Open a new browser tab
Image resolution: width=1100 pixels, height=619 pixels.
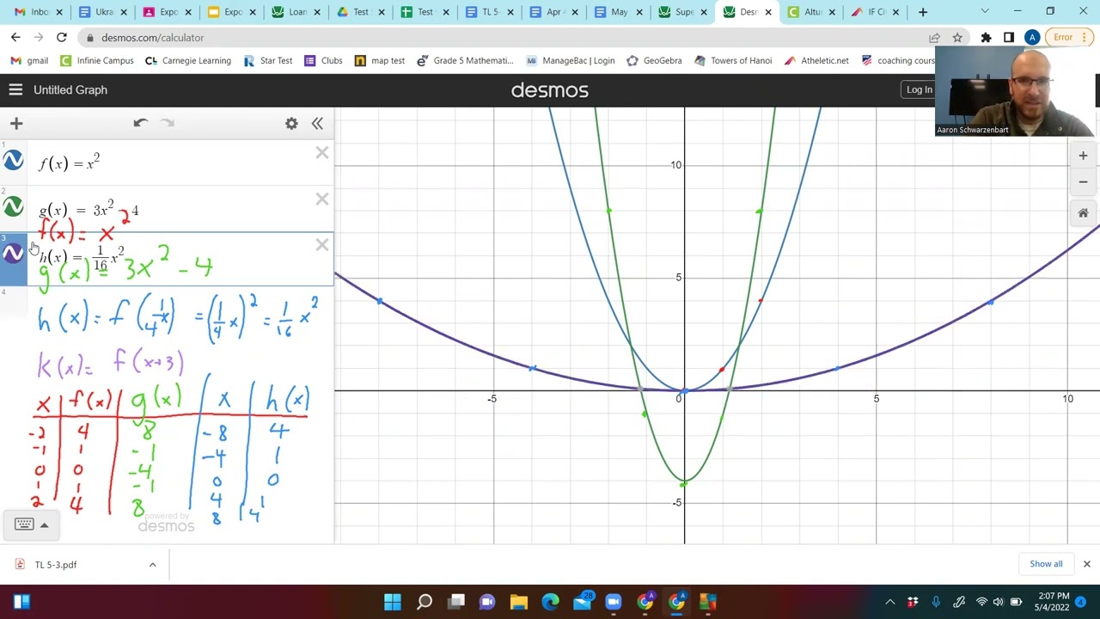point(923,12)
